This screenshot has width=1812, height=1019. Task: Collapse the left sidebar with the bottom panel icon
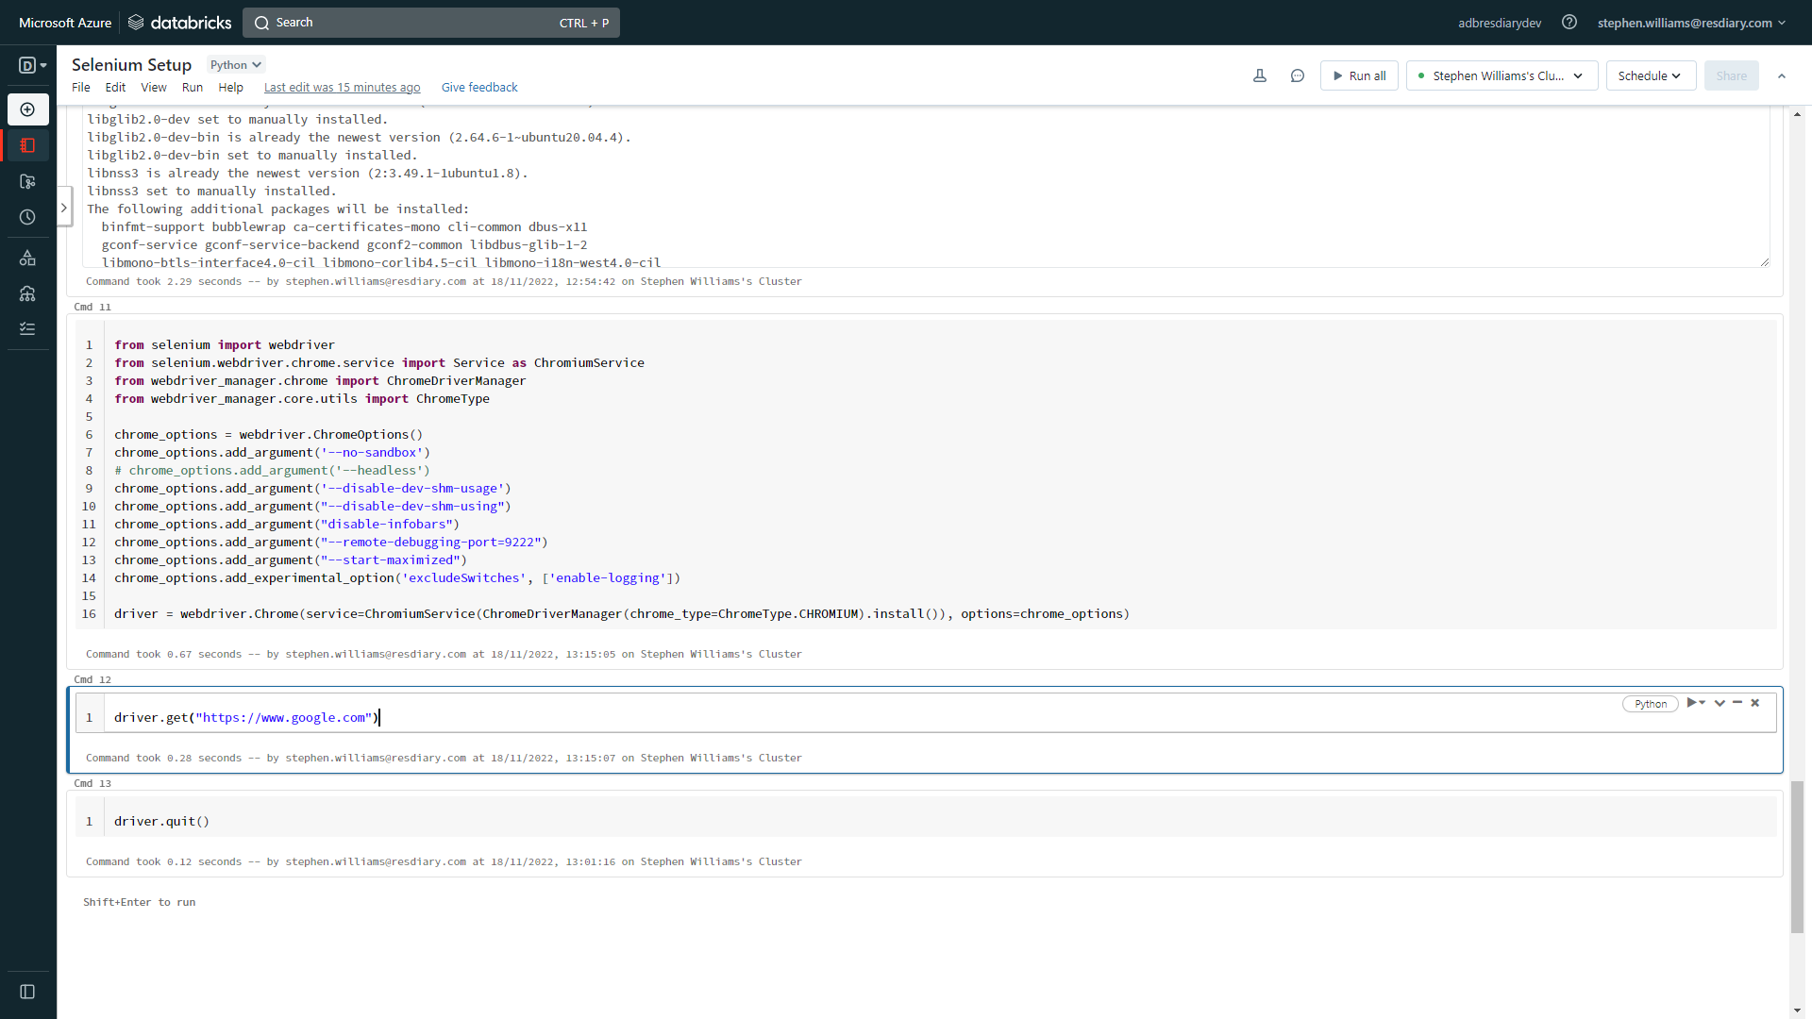click(x=28, y=992)
